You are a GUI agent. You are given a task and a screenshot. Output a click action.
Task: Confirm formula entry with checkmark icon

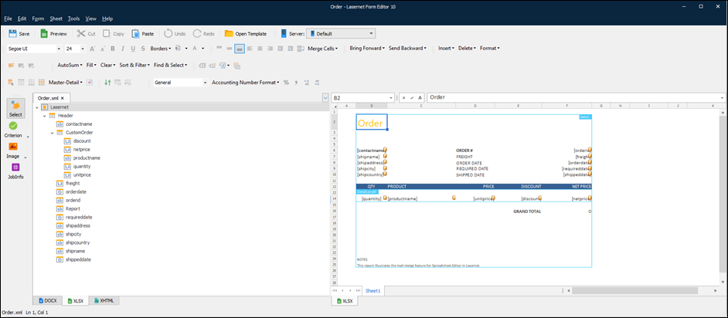[x=412, y=98]
